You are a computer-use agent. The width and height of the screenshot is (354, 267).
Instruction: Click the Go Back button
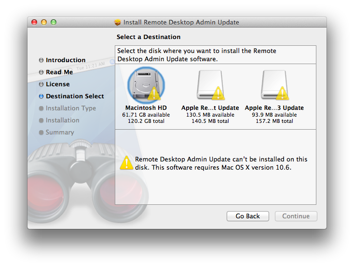[x=248, y=216]
